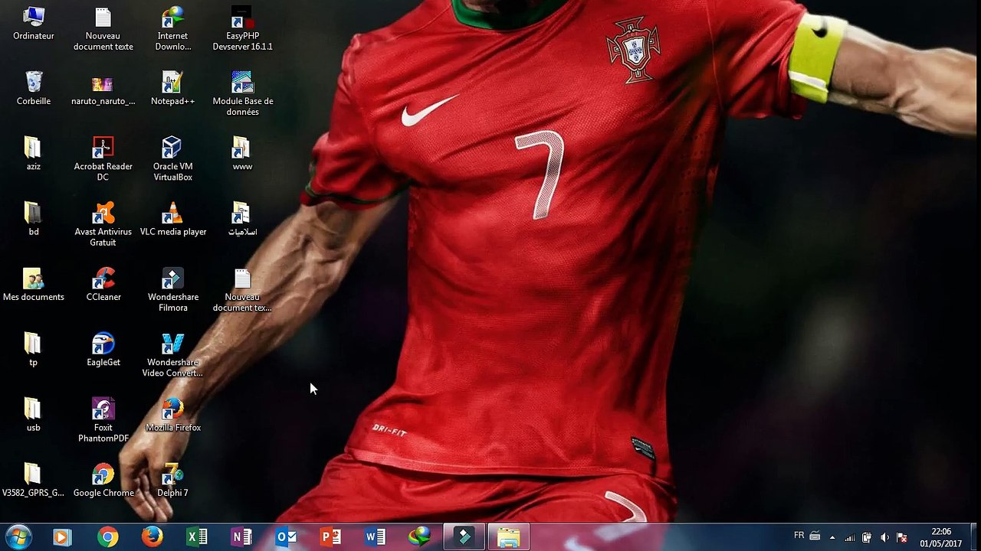Select the naruto_naruto_ file icon
The width and height of the screenshot is (981, 551).
pos(103,89)
